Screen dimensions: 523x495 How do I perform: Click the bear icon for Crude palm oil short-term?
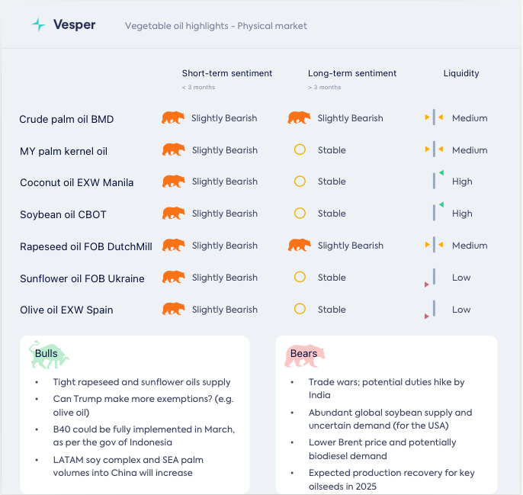point(173,118)
